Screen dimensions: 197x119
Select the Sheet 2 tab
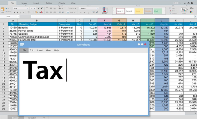pyautogui.click(x=32, y=118)
